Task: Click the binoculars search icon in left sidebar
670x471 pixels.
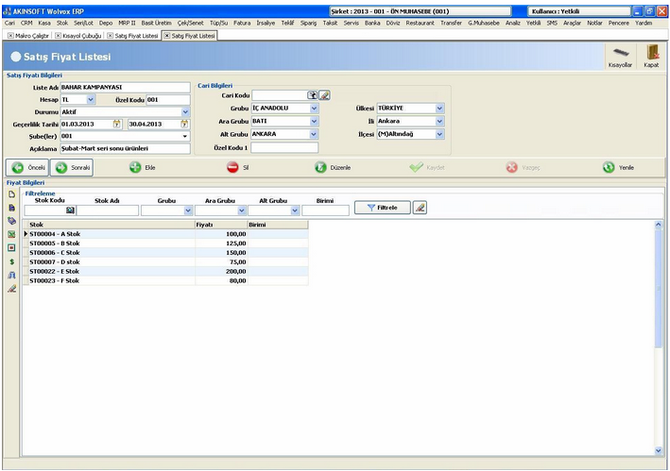Action: point(11,276)
